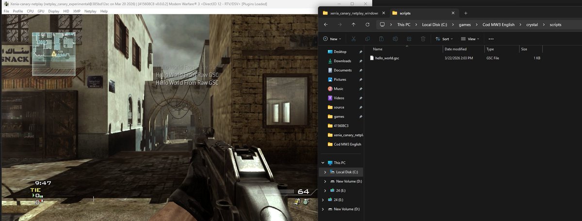Go up one folder level in Explorer
The height and width of the screenshot is (221, 582).
[353, 24]
